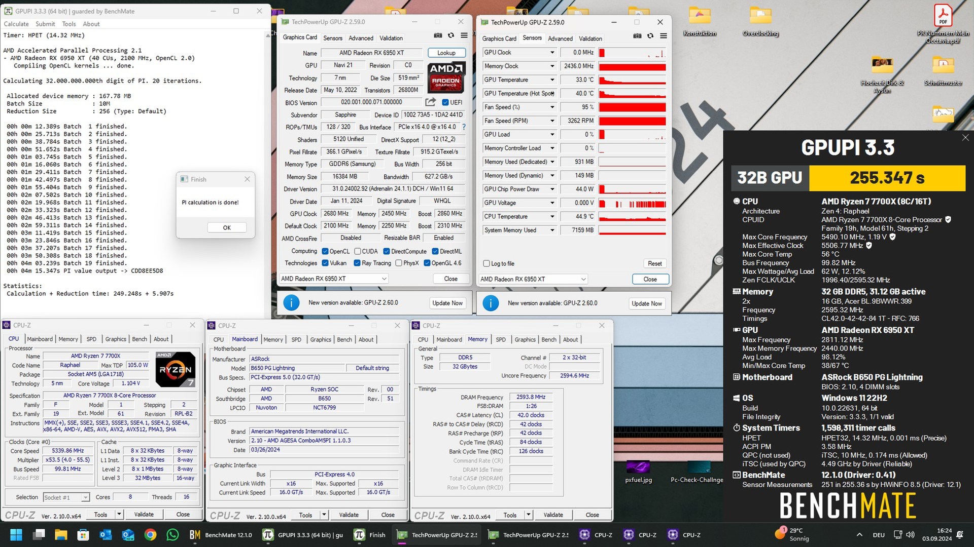Toggle the DirectCompute checkbox
974x547 pixels.
(x=387, y=252)
